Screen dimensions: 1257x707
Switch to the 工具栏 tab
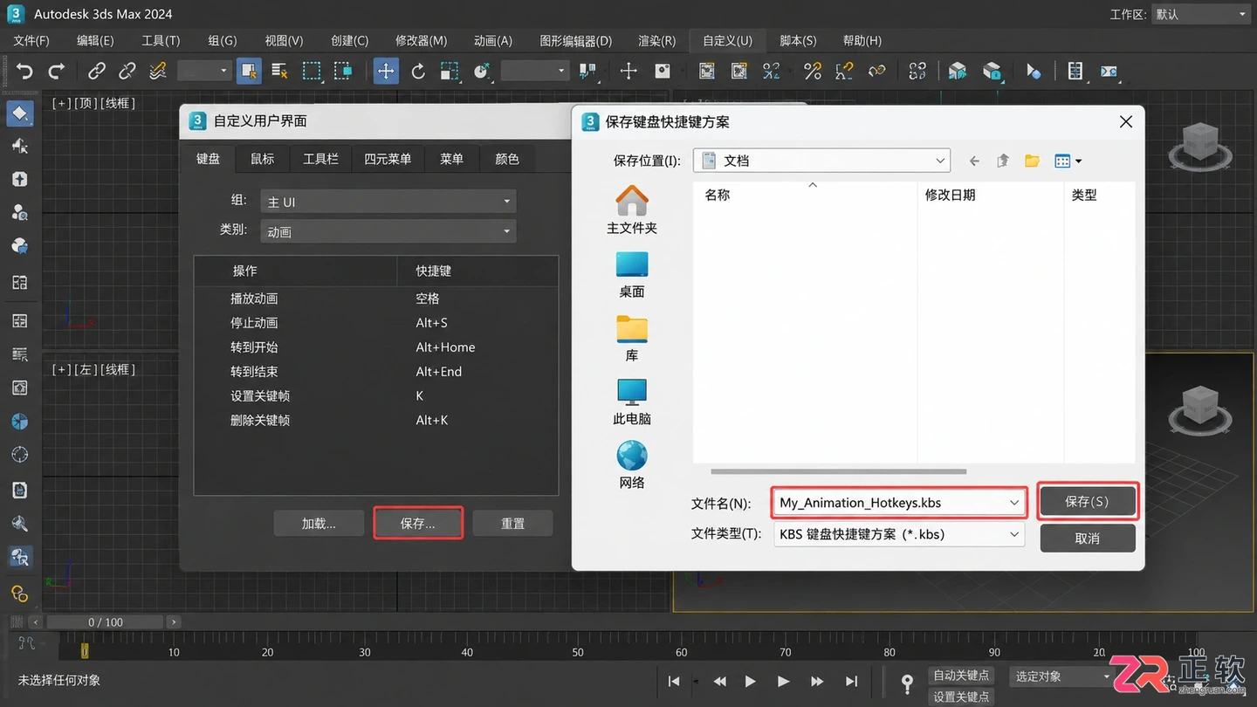click(320, 159)
